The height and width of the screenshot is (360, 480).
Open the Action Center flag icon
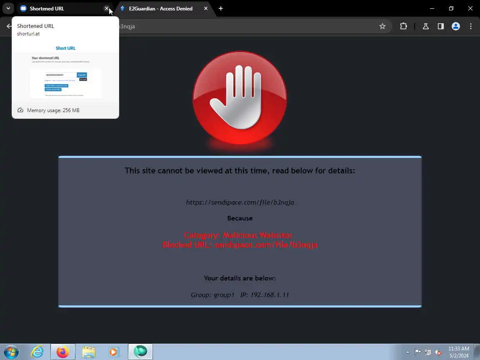(417, 352)
